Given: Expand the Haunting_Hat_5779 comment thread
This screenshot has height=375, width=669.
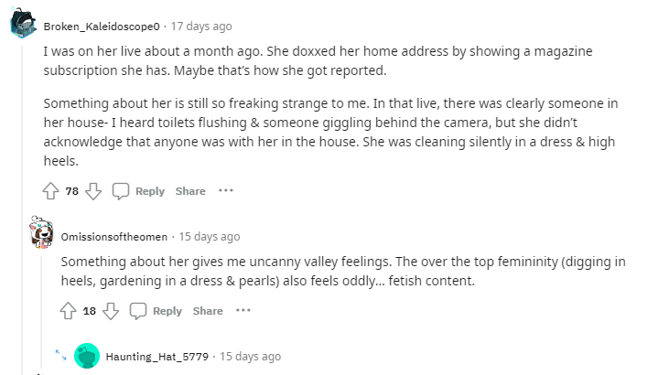Looking at the screenshot, I should pos(60,355).
